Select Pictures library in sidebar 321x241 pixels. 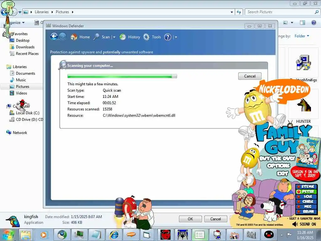tap(23, 87)
